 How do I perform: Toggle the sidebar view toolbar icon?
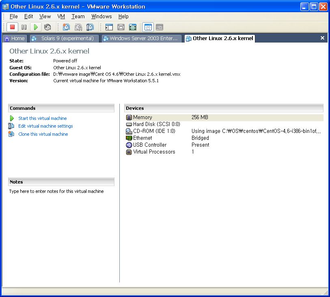(x=109, y=27)
